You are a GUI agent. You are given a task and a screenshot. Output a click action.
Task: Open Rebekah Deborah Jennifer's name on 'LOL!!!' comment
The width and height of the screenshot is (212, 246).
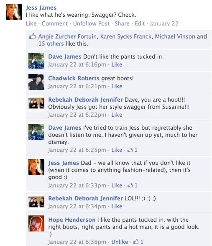[x=85, y=198]
